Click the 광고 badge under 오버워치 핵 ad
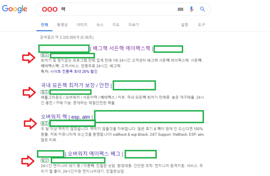Screen dimensions: 270x176 [x=45, y=123]
